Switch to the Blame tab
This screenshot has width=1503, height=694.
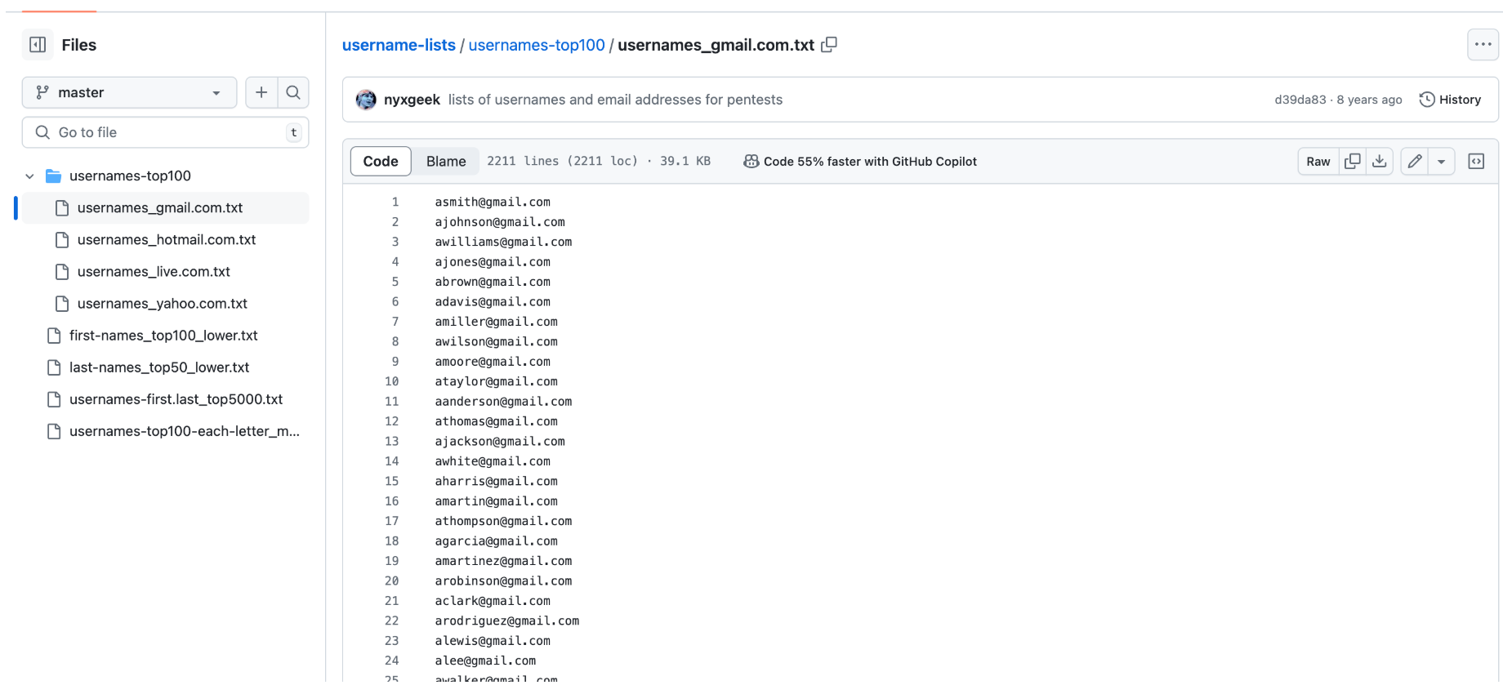(x=446, y=162)
